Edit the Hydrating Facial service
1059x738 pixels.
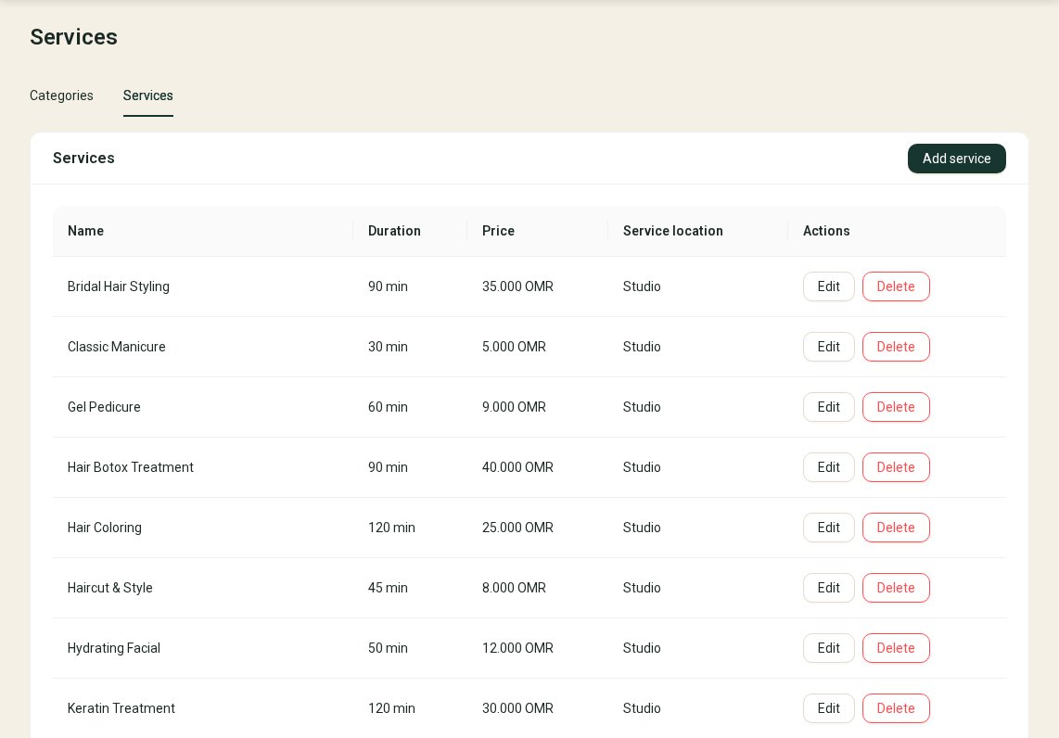pos(829,648)
